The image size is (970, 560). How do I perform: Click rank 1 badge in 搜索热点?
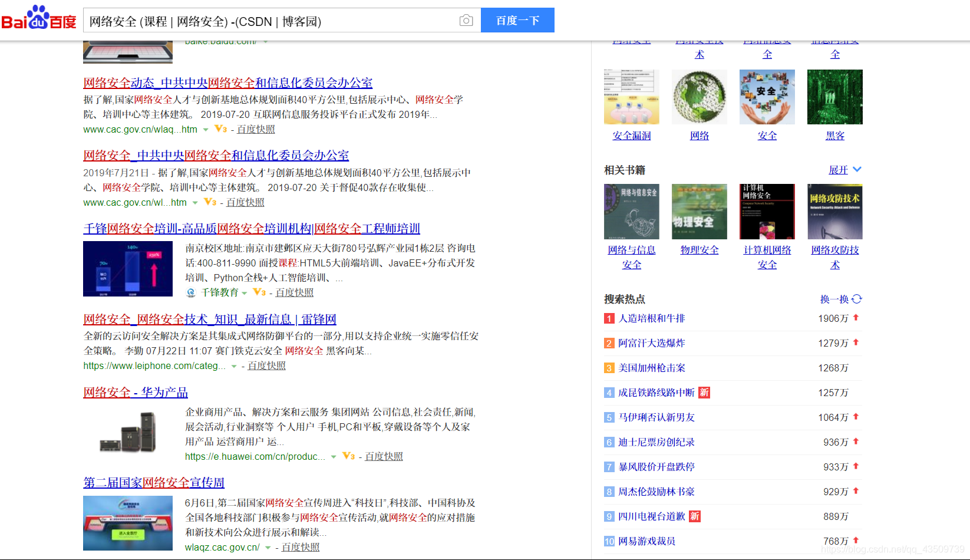point(609,318)
